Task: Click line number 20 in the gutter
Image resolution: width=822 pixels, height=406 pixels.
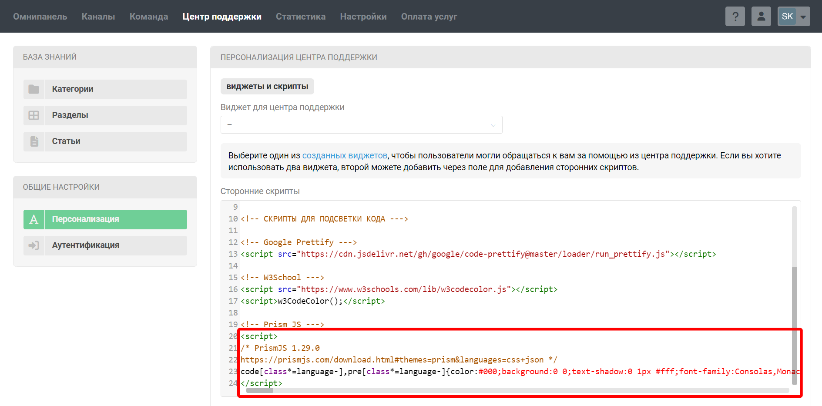Action: click(x=233, y=336)
